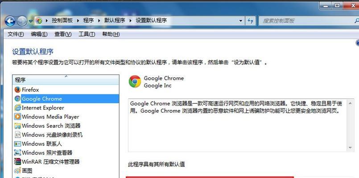Click the refresh button beside address bar
Image resolution: width=359 pixels, height=178 pixels.
[x=251, y=21]
